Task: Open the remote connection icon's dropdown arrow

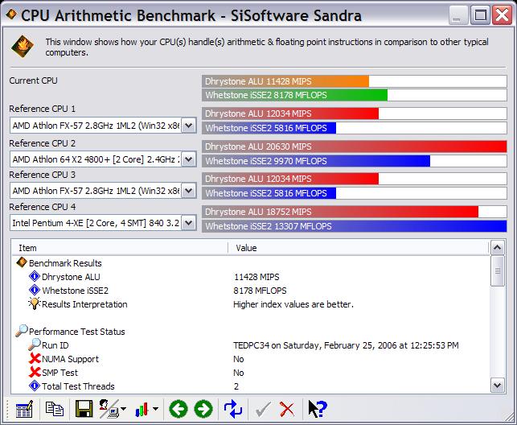Action: coord(124,409)
